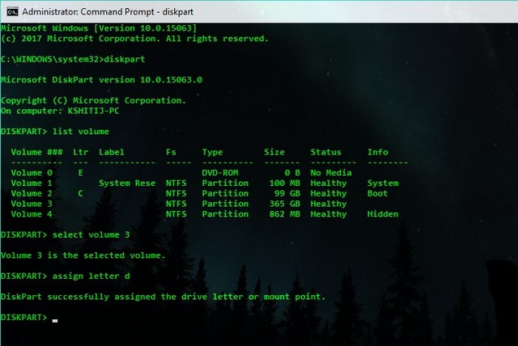This screenshot has width=518, height=346.
Task: Click 'Partition' type of Volume 4
Action: point(225,214)
